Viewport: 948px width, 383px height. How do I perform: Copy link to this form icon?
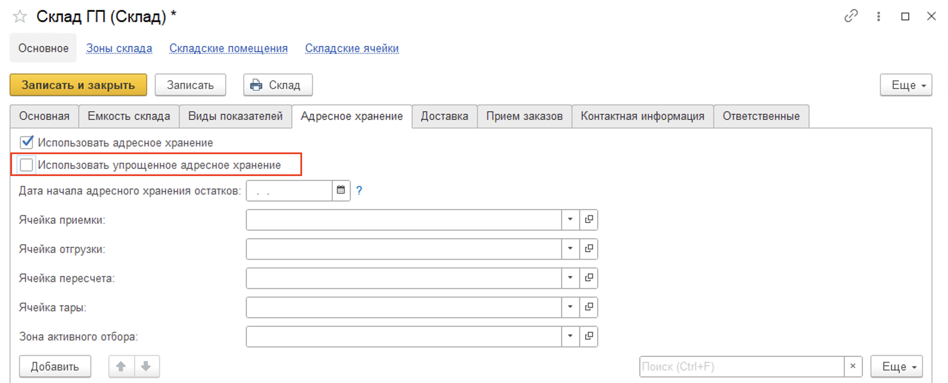[x=850, y=16]
